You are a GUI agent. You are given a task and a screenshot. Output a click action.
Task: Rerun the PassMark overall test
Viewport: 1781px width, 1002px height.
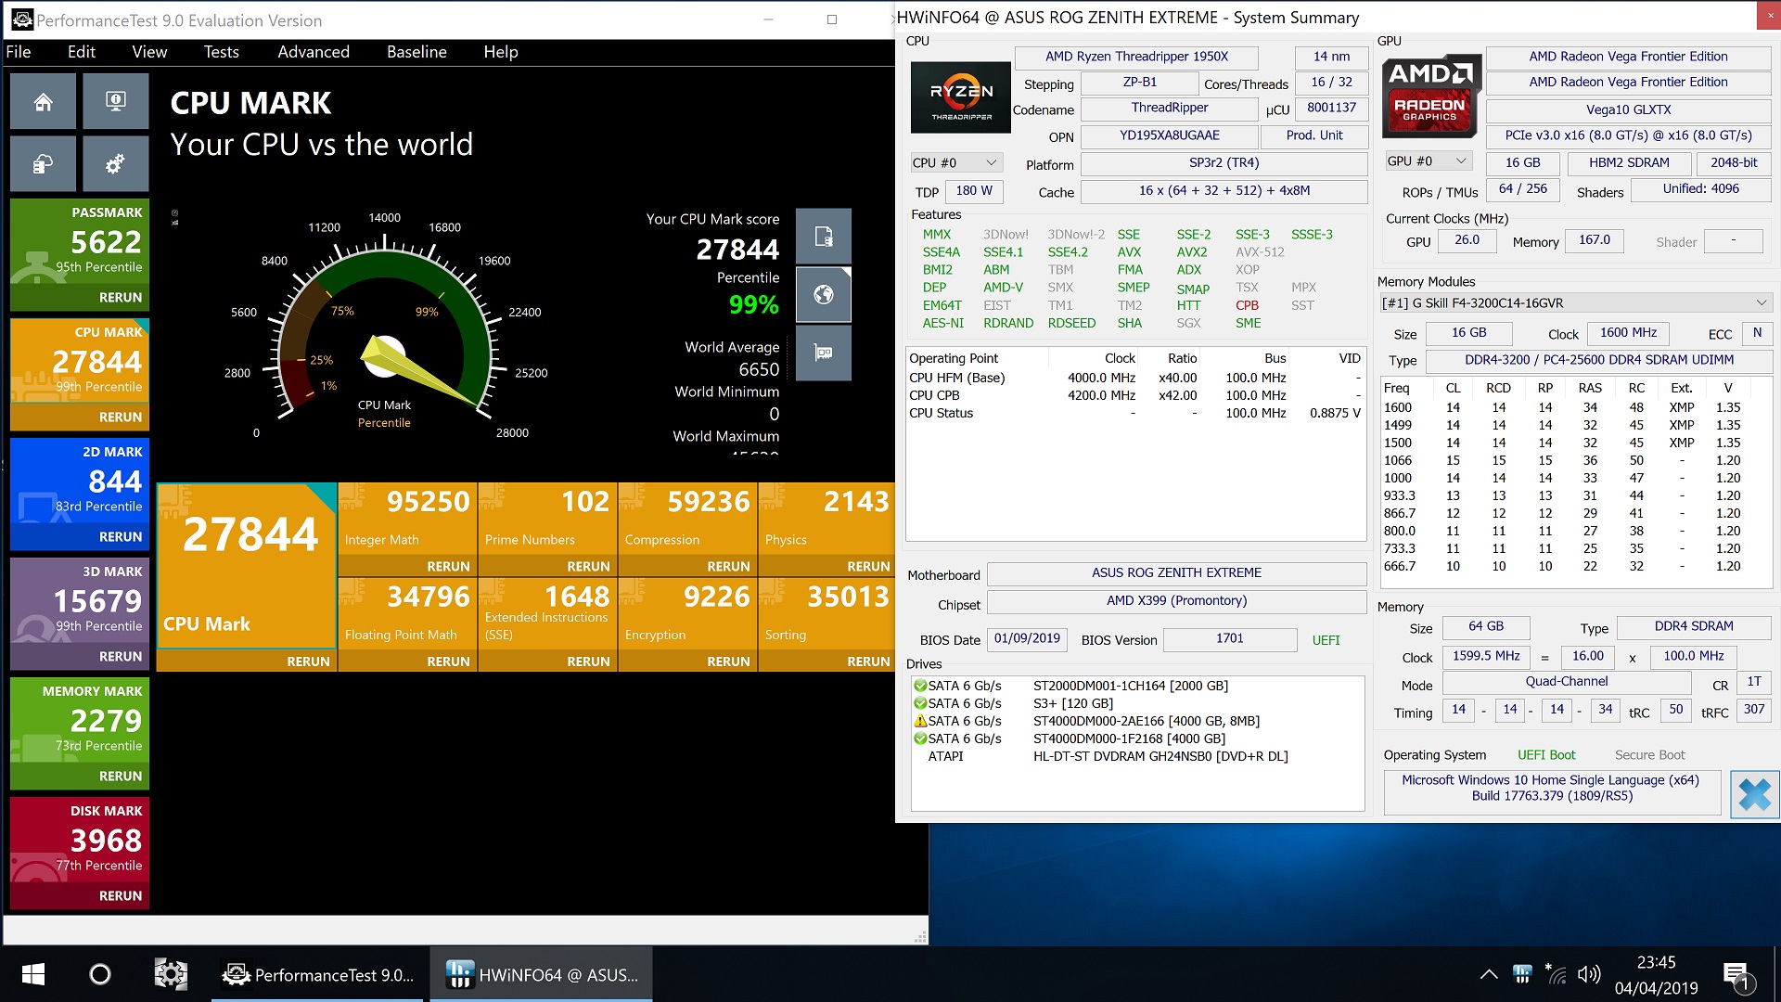coord(121,297)
